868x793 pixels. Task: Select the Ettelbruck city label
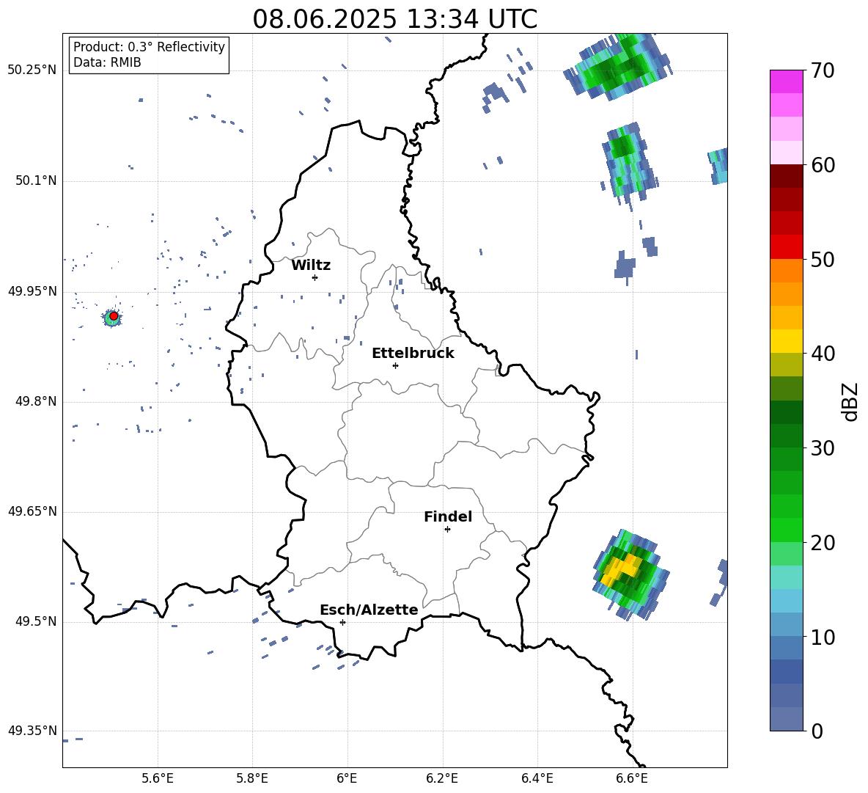[x=413, y=354]
